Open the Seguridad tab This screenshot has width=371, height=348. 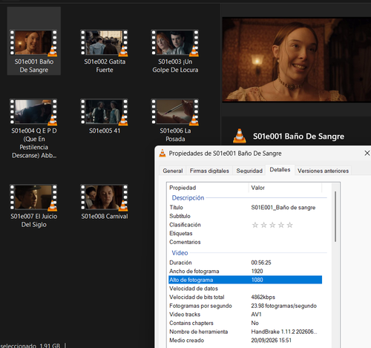click(249, 171)
